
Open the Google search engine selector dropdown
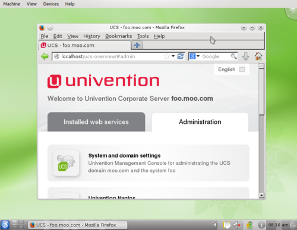194,56
